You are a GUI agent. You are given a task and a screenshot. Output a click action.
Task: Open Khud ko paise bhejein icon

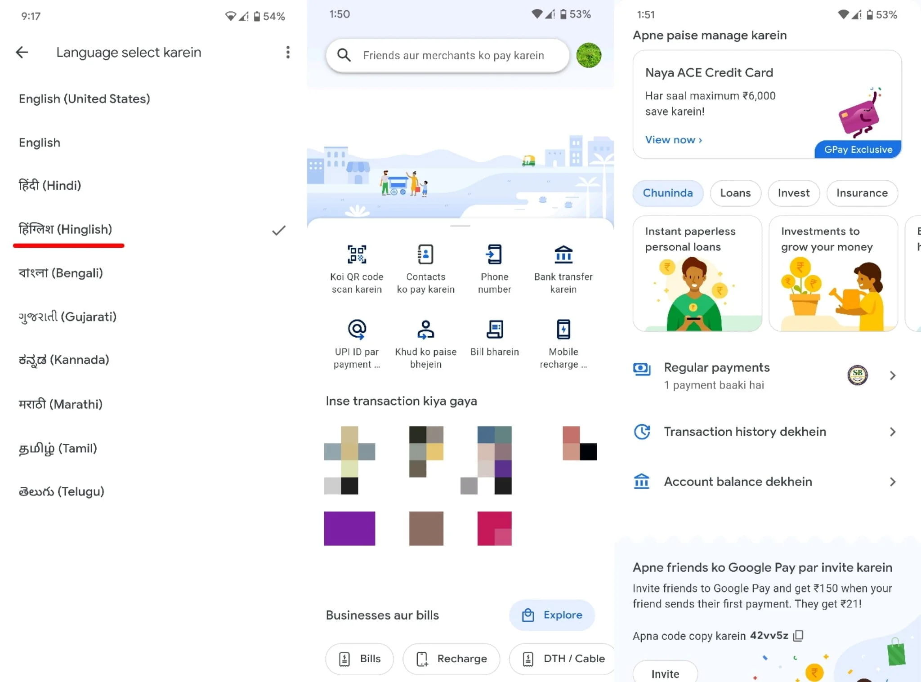pyautogui.click(x=425, y=330)
